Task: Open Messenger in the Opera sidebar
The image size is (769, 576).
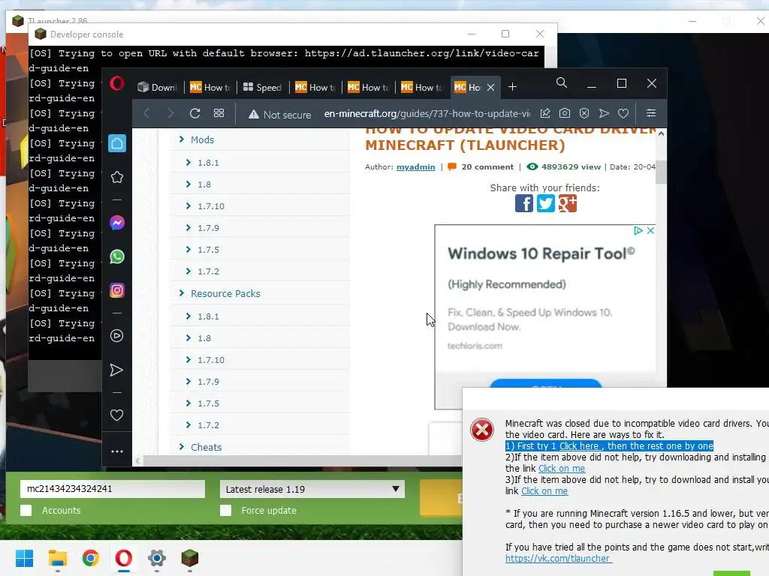Action: (x=117, y=223)
